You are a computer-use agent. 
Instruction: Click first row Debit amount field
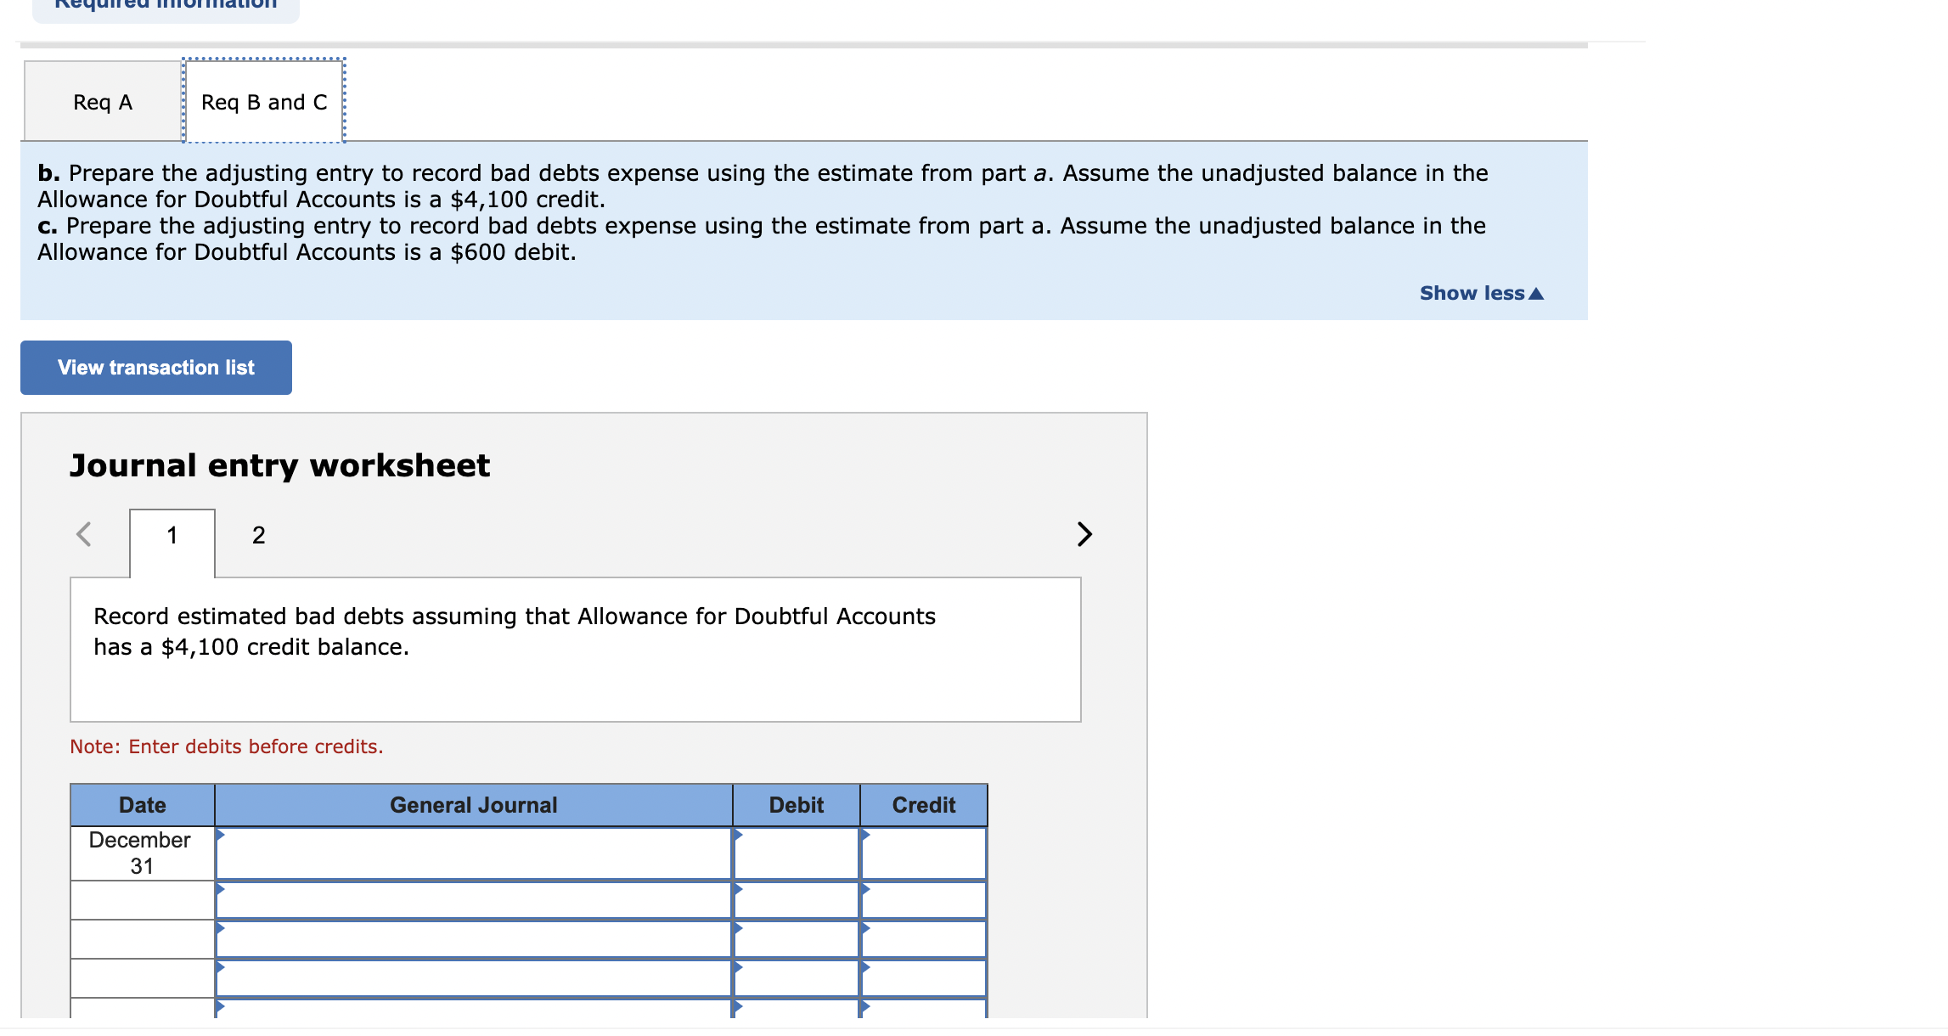click(x=797, y=853)
